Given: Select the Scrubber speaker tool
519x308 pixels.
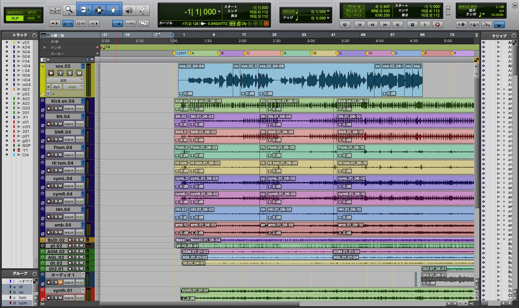Looking at the screenshot, I should (x=129, y=9).
